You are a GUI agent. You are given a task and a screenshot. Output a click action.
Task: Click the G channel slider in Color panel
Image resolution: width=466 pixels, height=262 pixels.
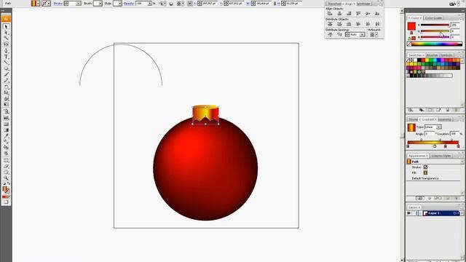pyautogui.click(x=435, y=31)
